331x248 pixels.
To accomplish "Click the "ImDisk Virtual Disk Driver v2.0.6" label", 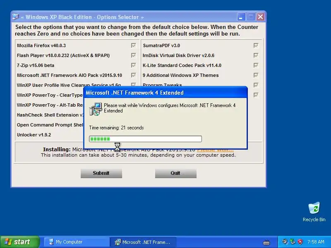I will tap(179, 55).
